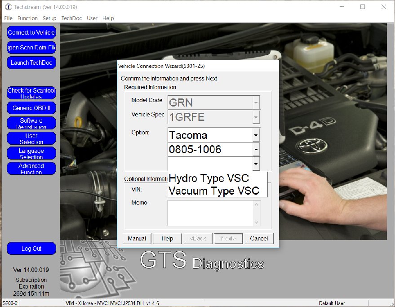Log Out of Techstream
Image resolution: width=395 pixels, height=307 pixels.
pos(31,249)
